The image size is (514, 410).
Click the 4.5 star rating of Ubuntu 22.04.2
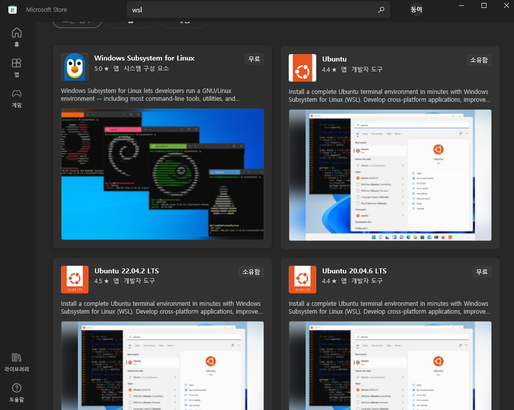(101, 281)
